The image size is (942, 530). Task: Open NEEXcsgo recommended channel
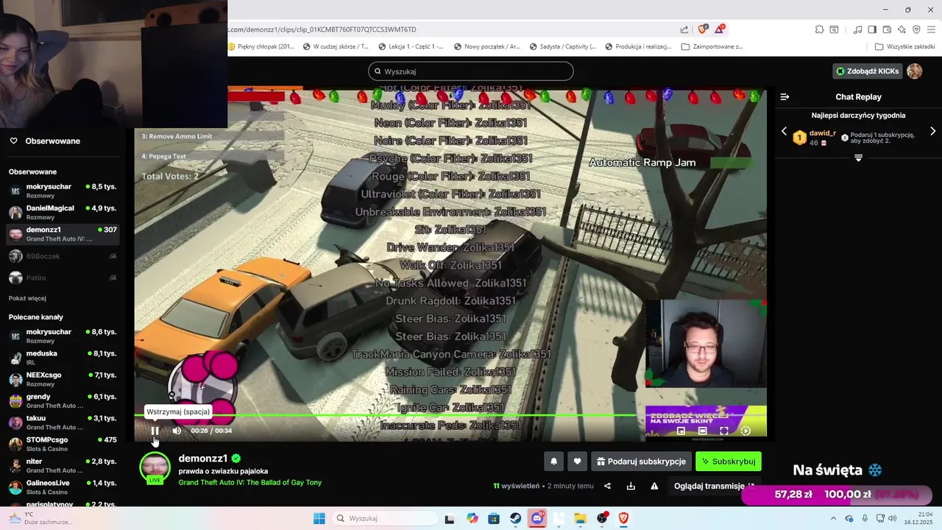(x=62, y=379)
